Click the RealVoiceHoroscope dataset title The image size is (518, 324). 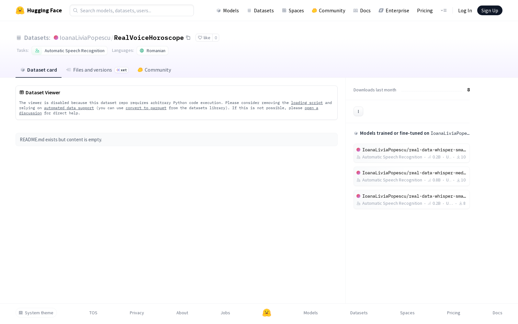tap(149, 38)
